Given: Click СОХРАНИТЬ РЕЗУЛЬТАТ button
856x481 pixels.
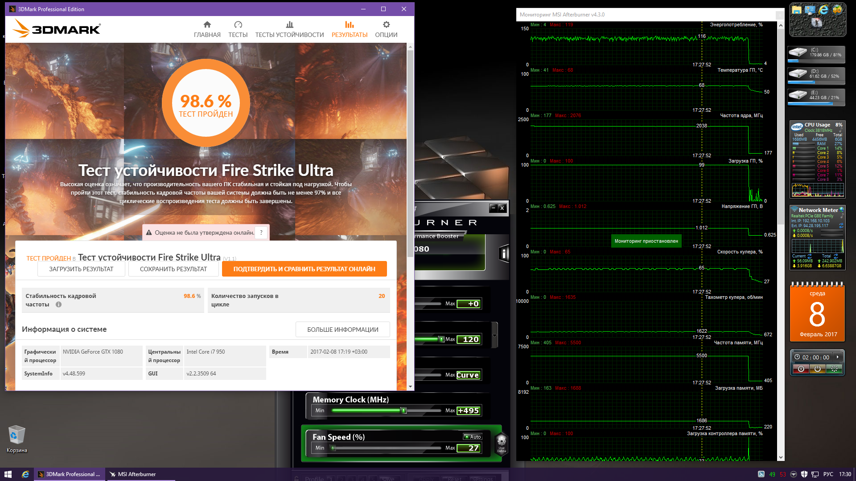Looking at the screenshot, I should click(173, 269).
